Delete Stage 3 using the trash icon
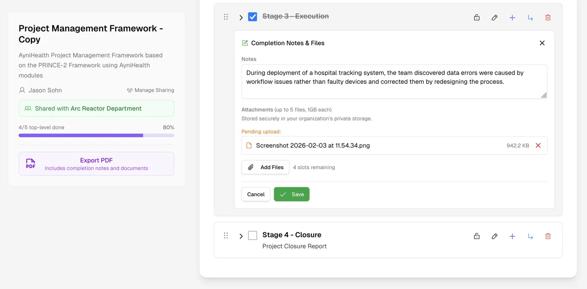Screen dimensions: 587x289 [x=548, y=17]
